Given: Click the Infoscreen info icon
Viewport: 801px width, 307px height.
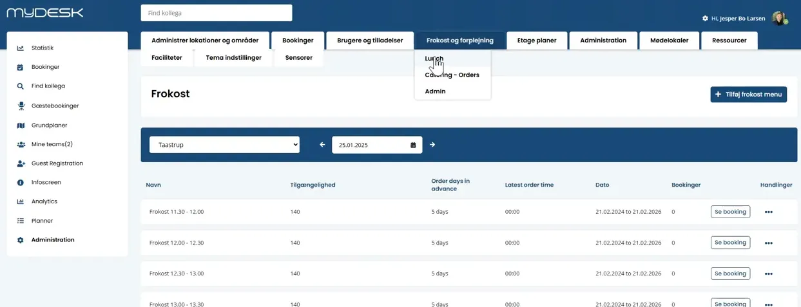Looking at the screenshot, I should (20, 183).
